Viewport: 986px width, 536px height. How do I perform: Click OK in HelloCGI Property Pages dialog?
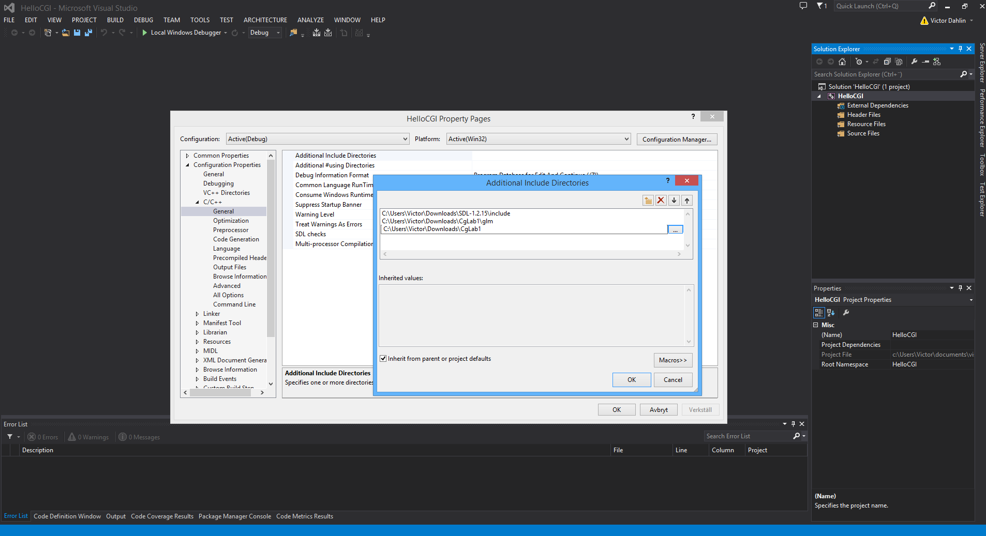coord(617,410)
